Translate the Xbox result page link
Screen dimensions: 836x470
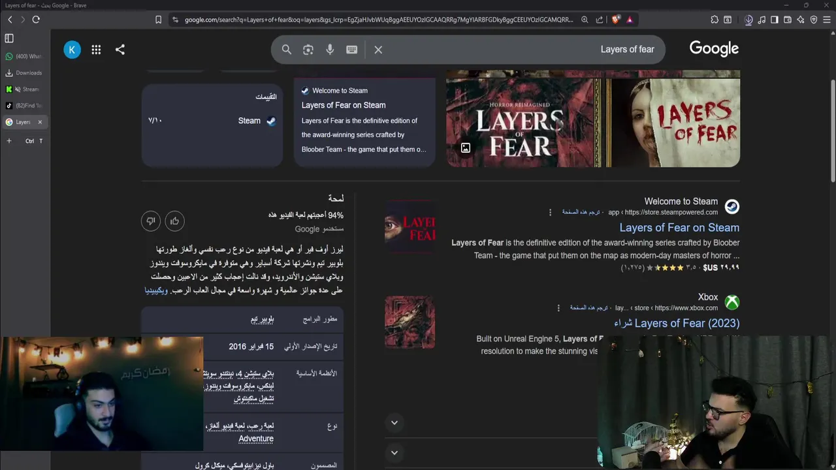589,308
